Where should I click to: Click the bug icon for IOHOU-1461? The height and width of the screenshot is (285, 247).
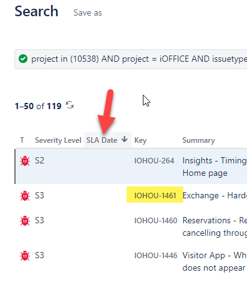(25, 196)
